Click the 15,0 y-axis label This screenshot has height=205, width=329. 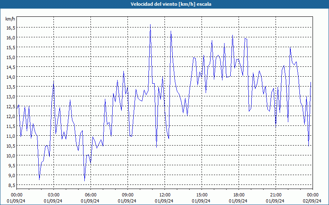coord(10,57)
